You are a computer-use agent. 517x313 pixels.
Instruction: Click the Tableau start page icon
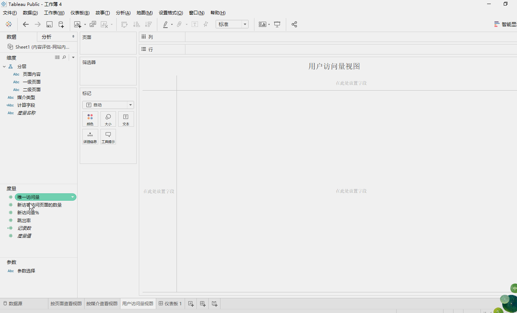8,24
